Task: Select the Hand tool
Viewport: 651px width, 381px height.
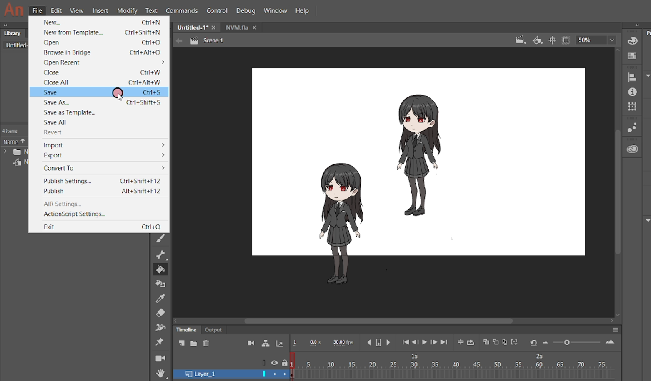Action: coord(160,373)
